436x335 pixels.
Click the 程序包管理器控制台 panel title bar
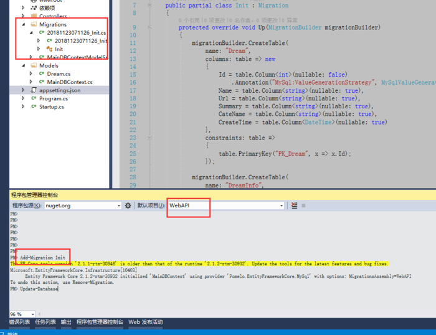click(222, 195)
